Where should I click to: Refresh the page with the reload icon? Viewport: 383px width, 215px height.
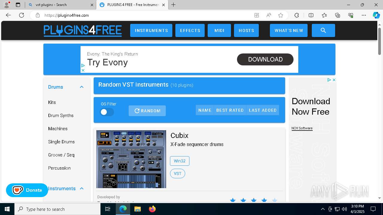point(22,15)
